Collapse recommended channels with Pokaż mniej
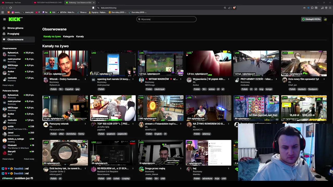The height and width of the screenshot is (187, 333). (29, 159)
